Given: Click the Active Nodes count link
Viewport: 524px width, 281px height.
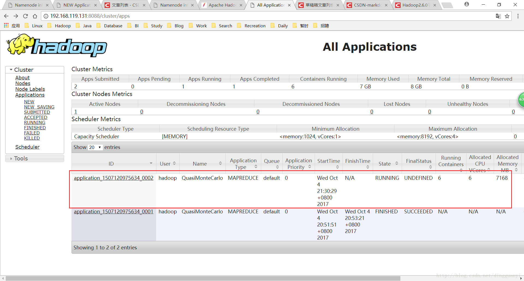Looking at the screenshot, I should pos(76,112).
